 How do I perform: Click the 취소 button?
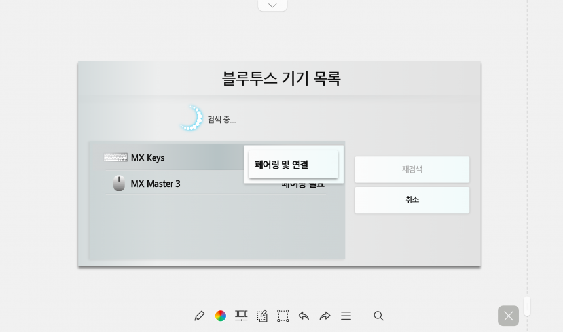(x=412, y=200)
